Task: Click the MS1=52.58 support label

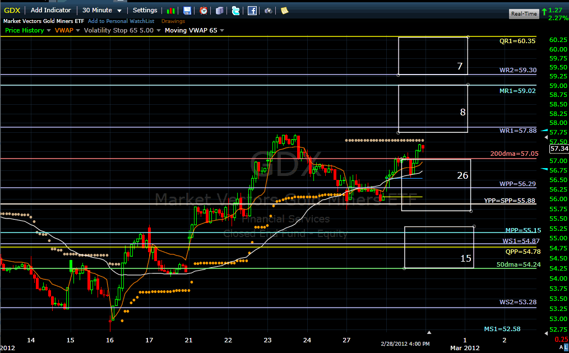Action: [x=502, y=329]
